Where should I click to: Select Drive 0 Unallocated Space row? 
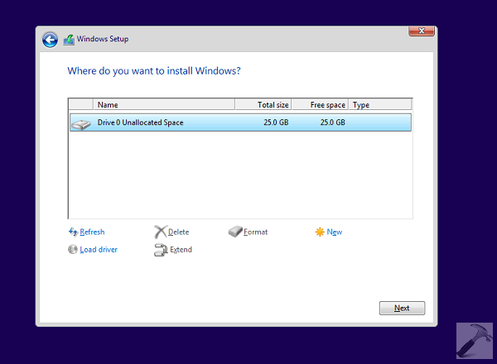tap(240, 122)
